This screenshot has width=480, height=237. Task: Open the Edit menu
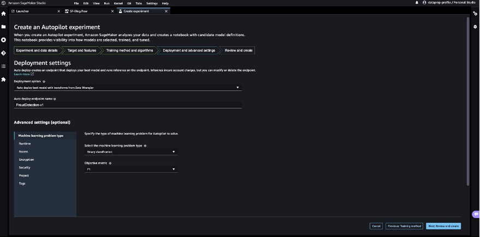86,3
